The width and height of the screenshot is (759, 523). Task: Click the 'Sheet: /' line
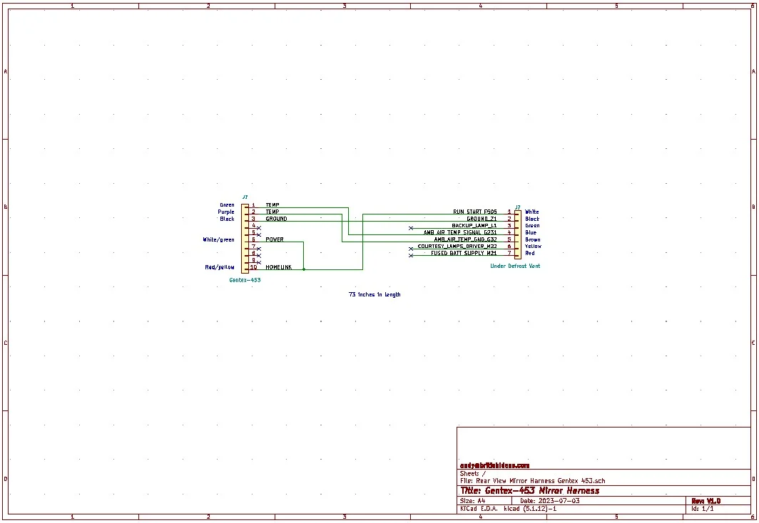(472, 474)
